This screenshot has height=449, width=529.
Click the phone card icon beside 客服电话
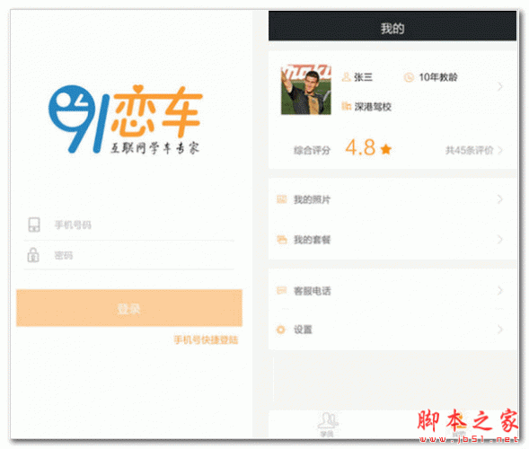click(x=282, y=290)
